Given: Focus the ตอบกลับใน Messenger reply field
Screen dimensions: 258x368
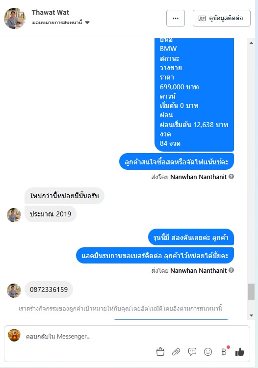Looking at the screenshot, I should (89, 337).
